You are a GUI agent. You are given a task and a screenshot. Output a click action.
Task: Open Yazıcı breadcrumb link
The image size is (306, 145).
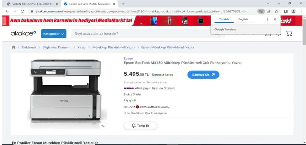click(82, 47)
